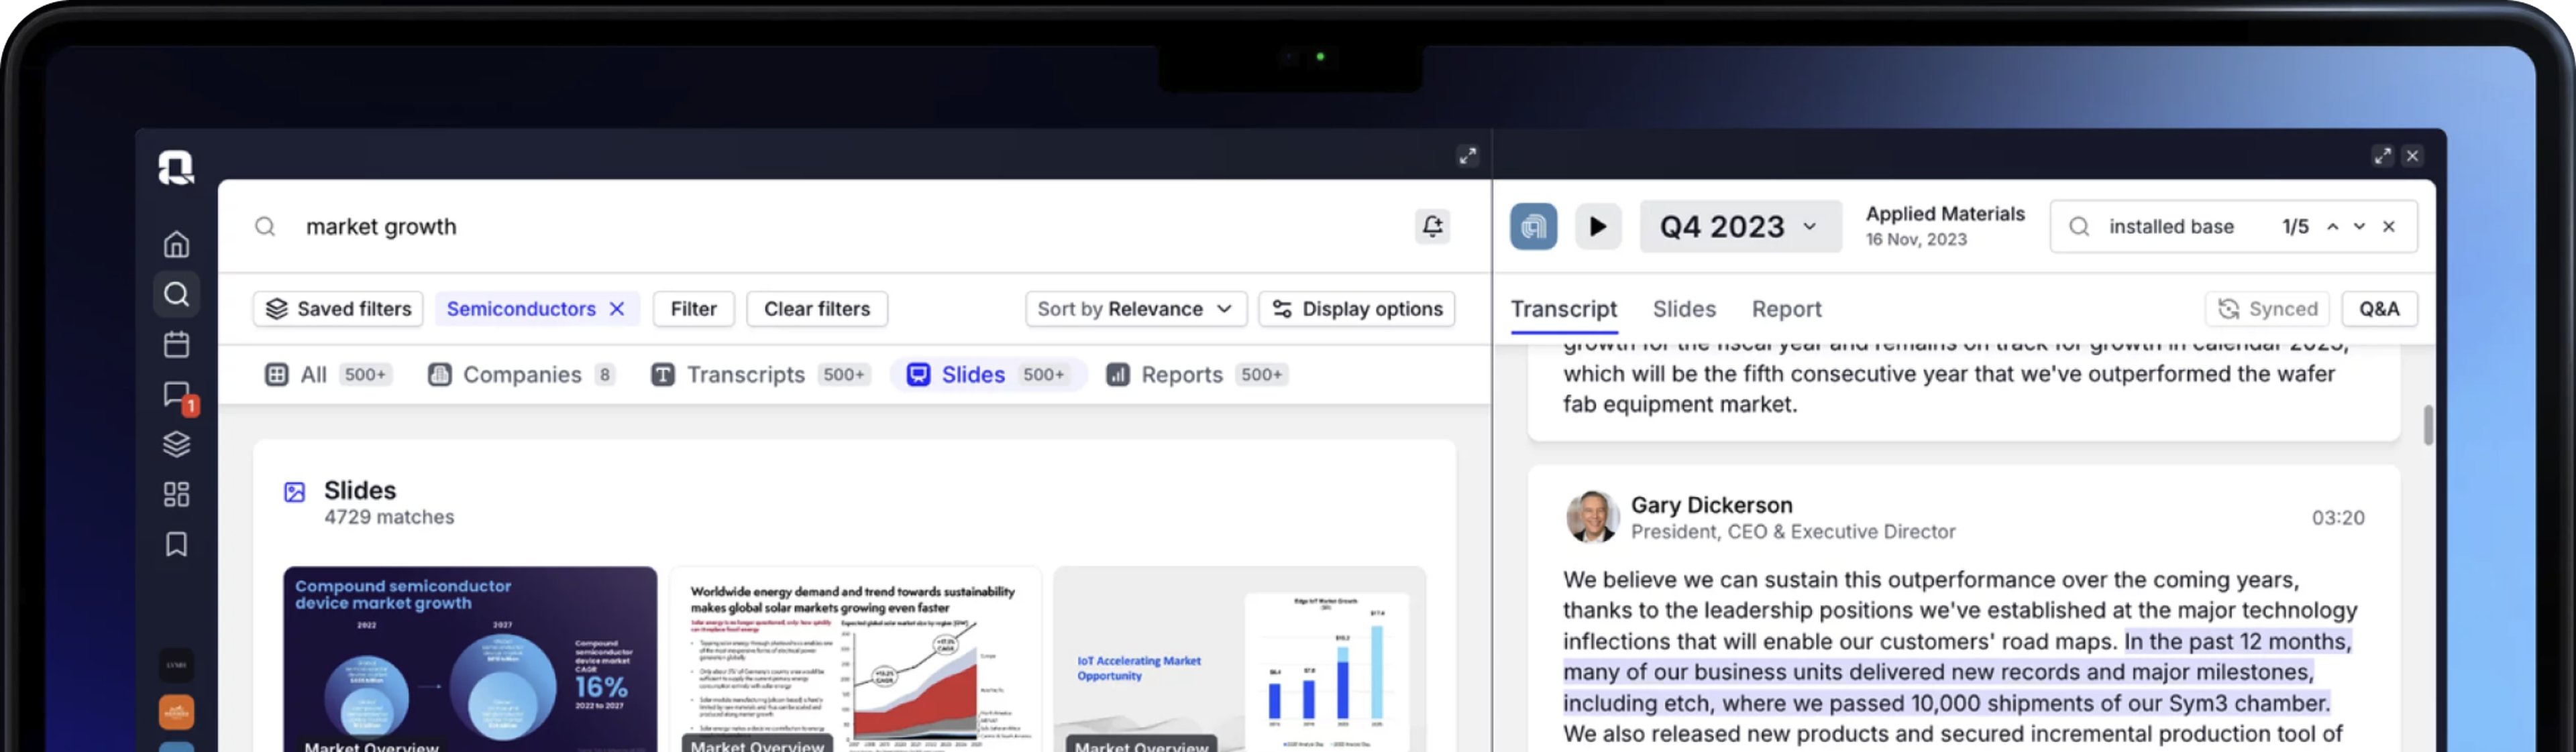Viewport: 2576px width, 752px height.
Task: Switch to Slides tab in right panel
Action: pos(1684,310)
